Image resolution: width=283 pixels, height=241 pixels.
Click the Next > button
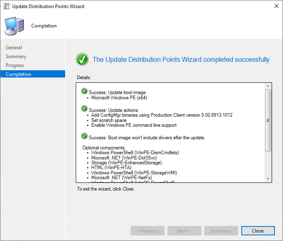[184, 231]
